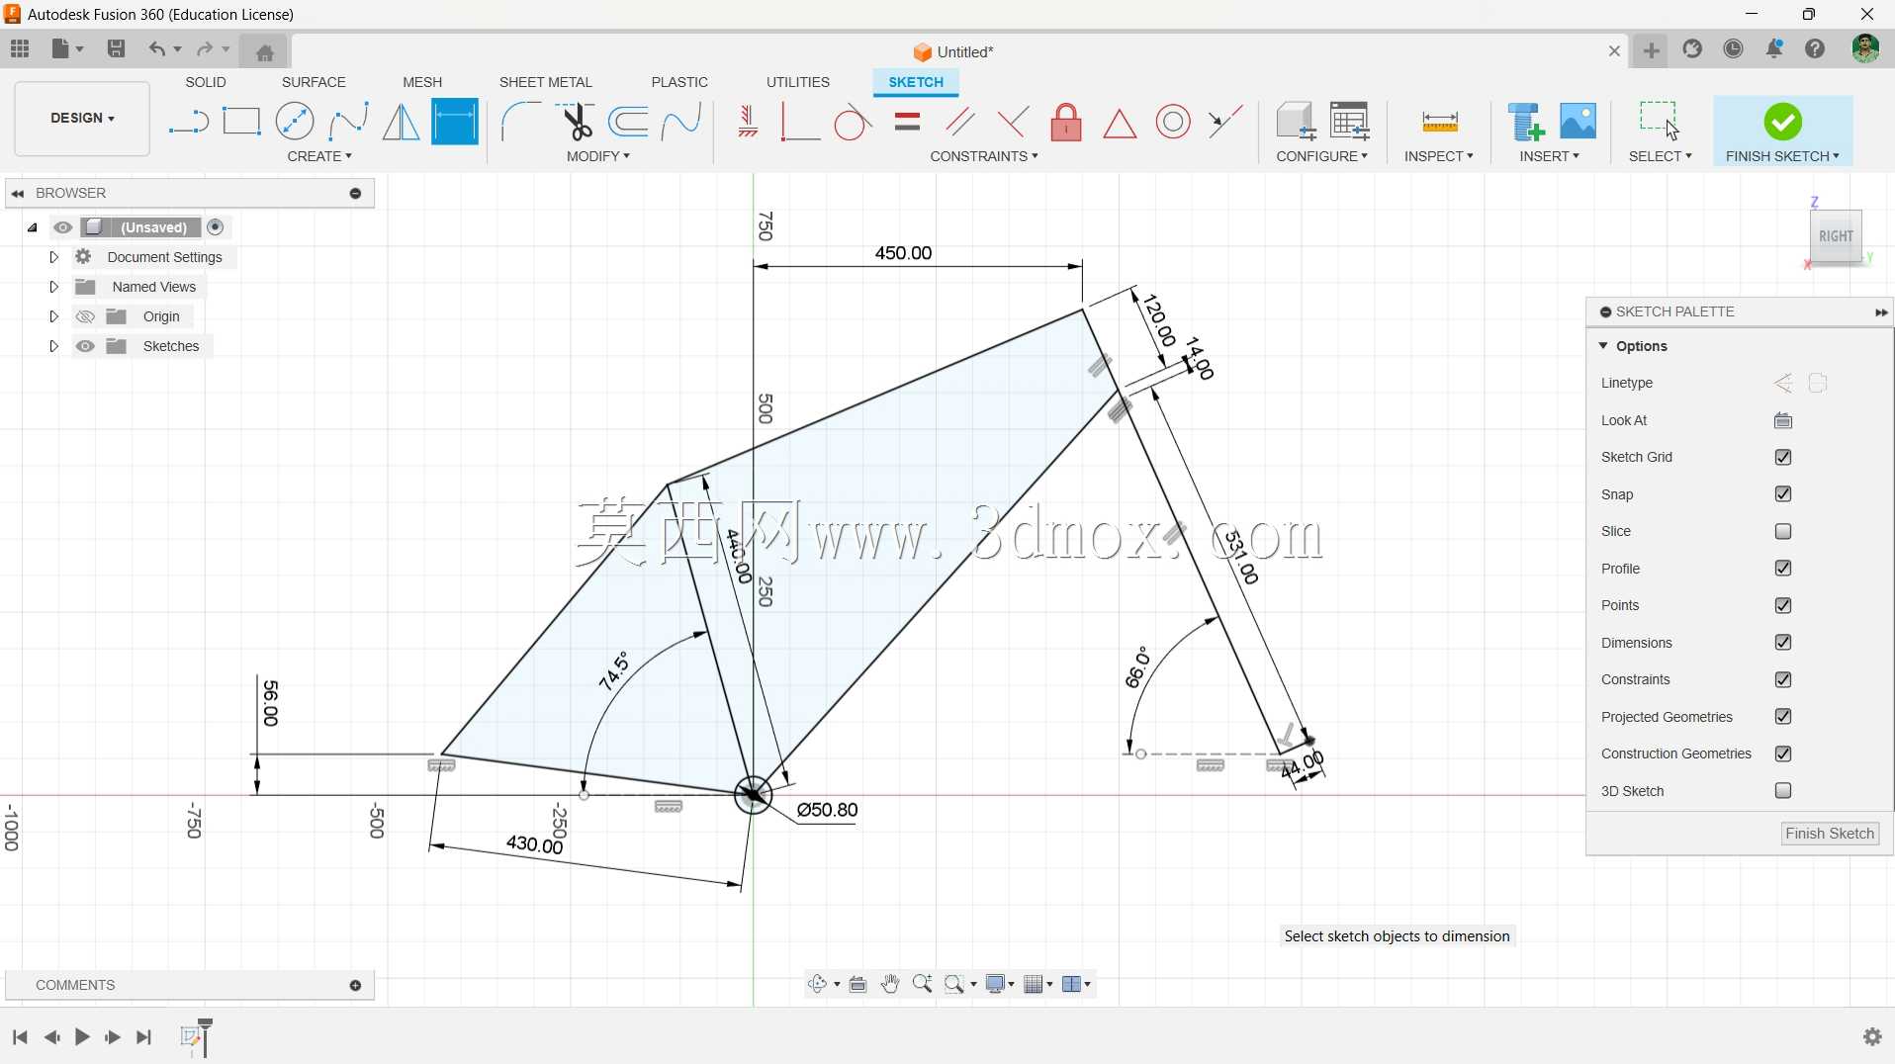The image size is (1895, 1064).
Task: Apply the Concentric constraint
Action: 1173,123
